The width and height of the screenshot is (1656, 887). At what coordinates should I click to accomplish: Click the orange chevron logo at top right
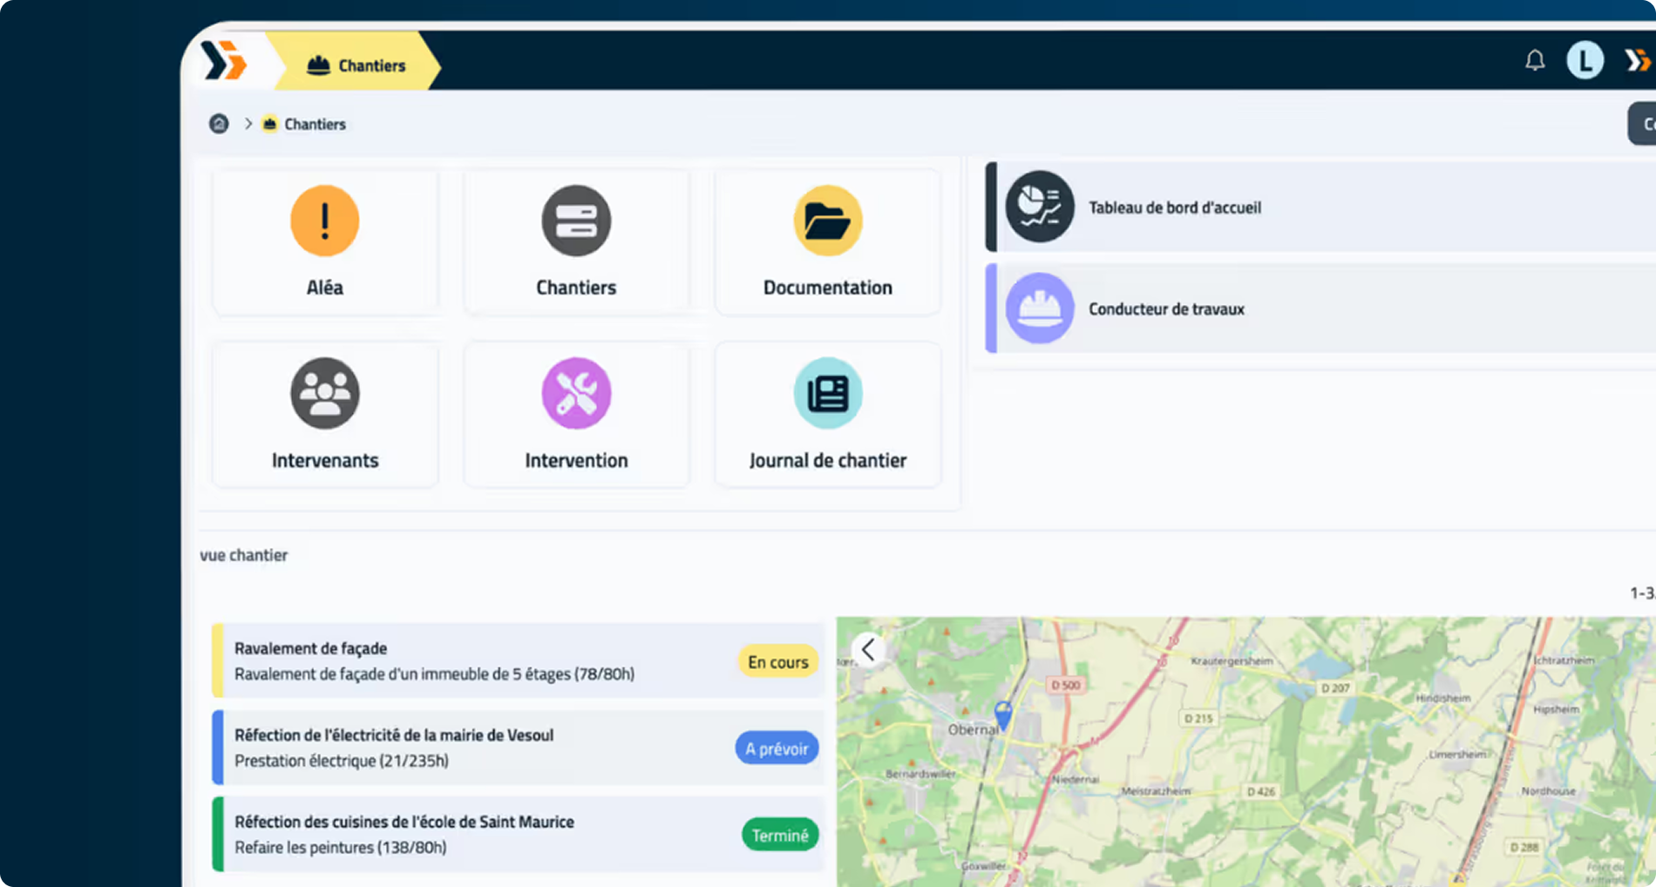coord(1637,60)
